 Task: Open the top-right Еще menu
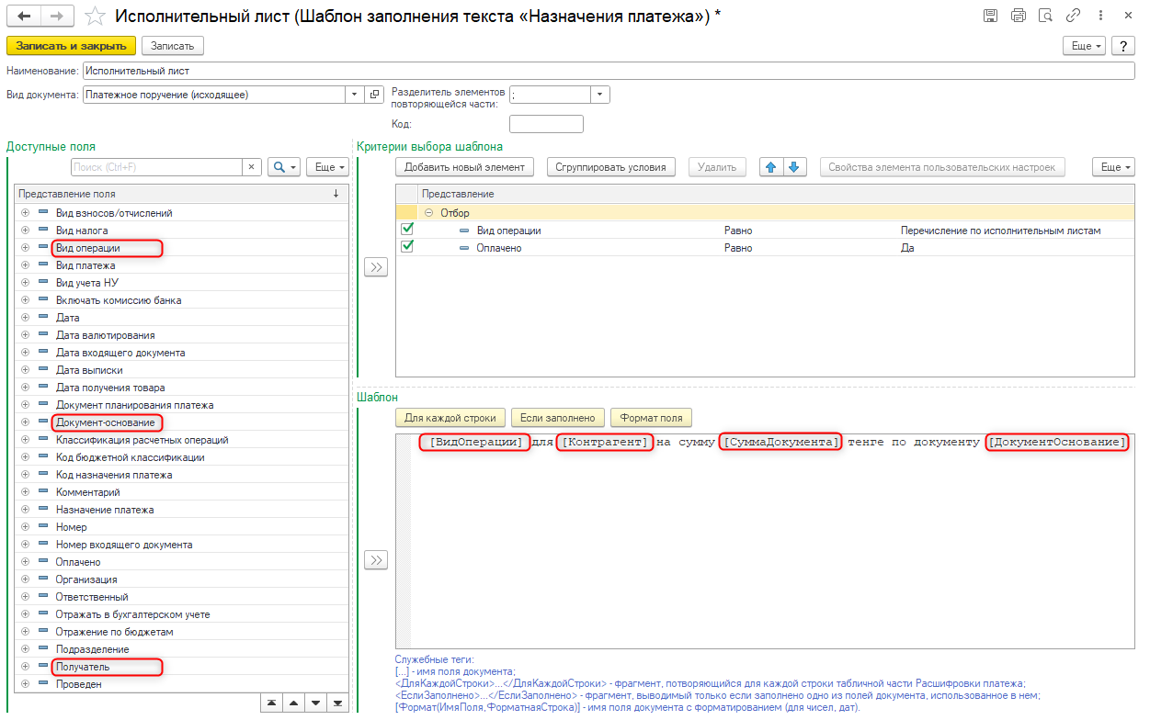pos(1086,46)
